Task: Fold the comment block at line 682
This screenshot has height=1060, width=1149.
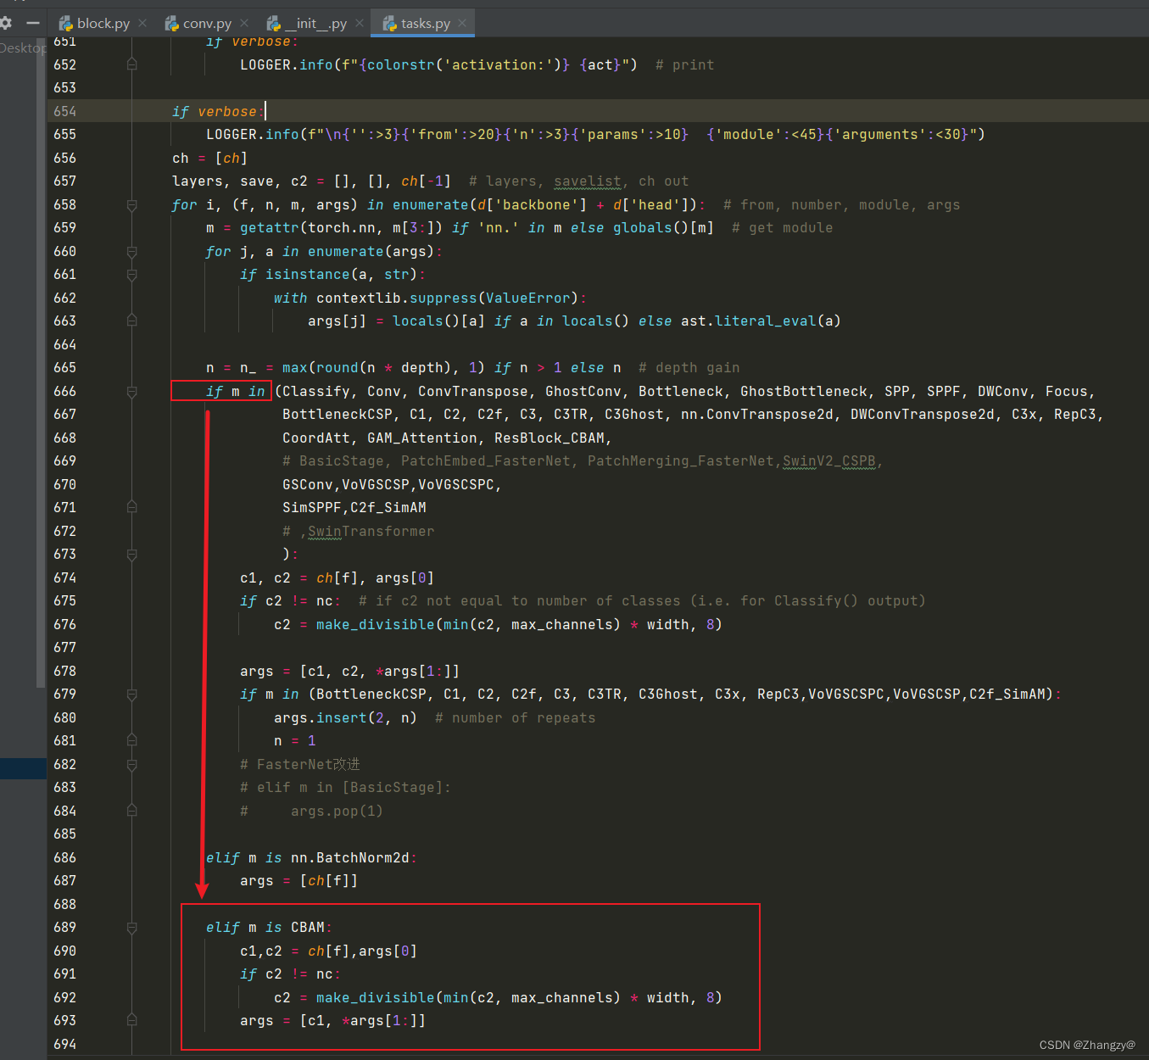Action: click(131, 764)
